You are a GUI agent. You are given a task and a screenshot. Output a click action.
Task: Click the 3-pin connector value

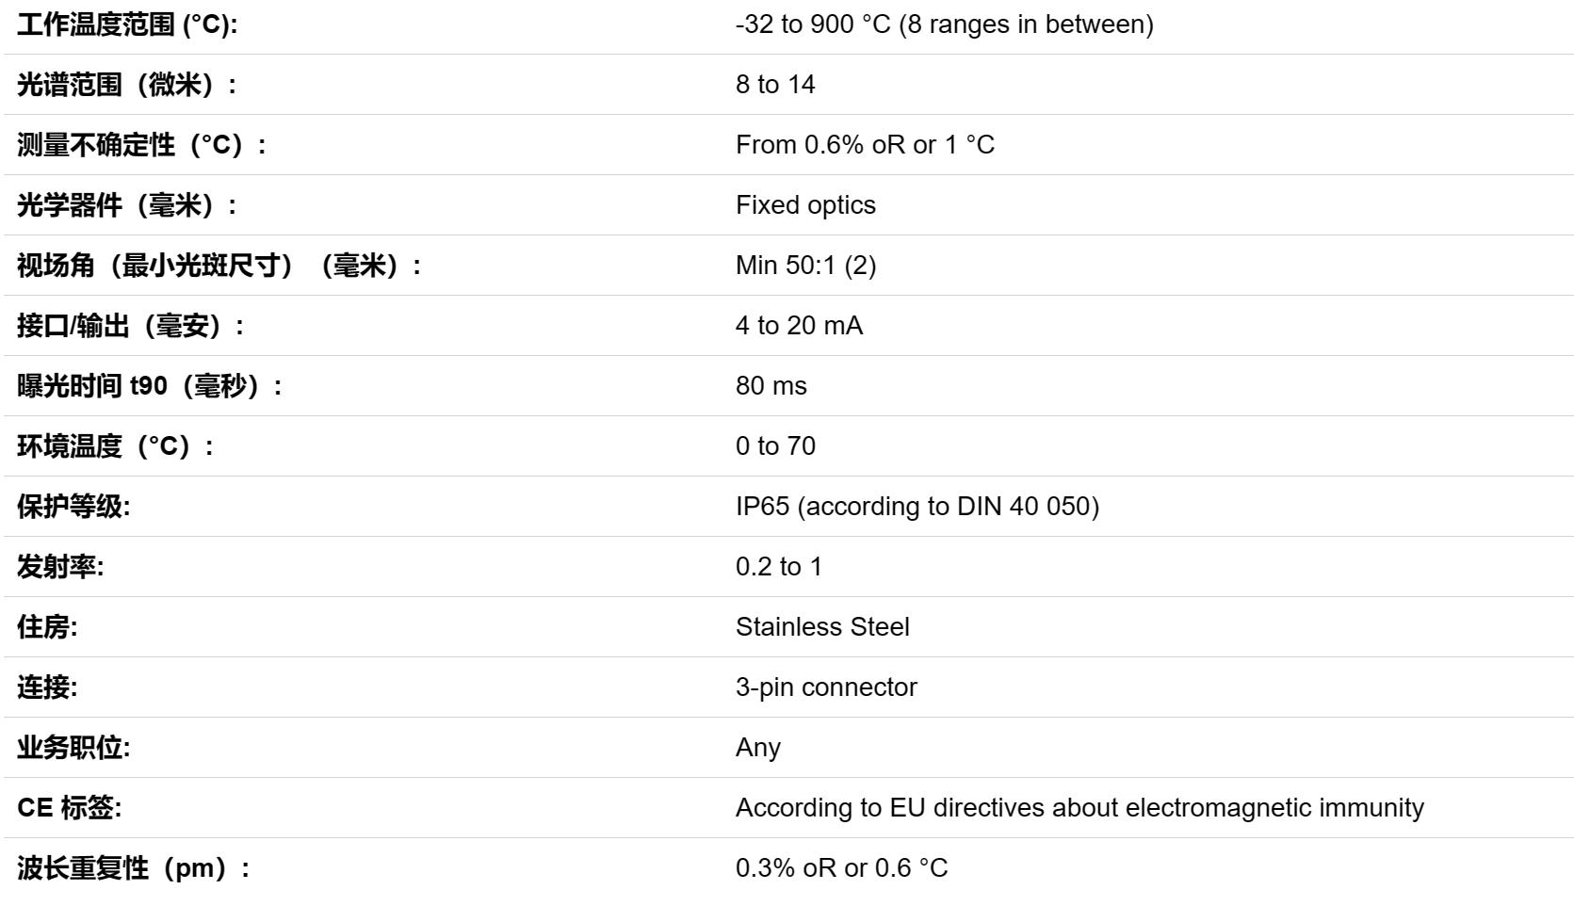(x=826, y=687)
